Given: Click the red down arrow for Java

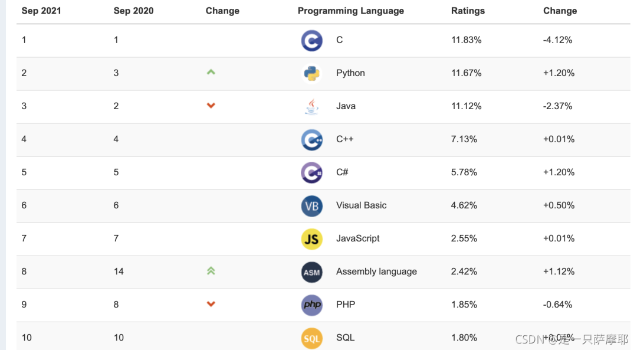Looking at the screenshot, I should coord(211,106).
